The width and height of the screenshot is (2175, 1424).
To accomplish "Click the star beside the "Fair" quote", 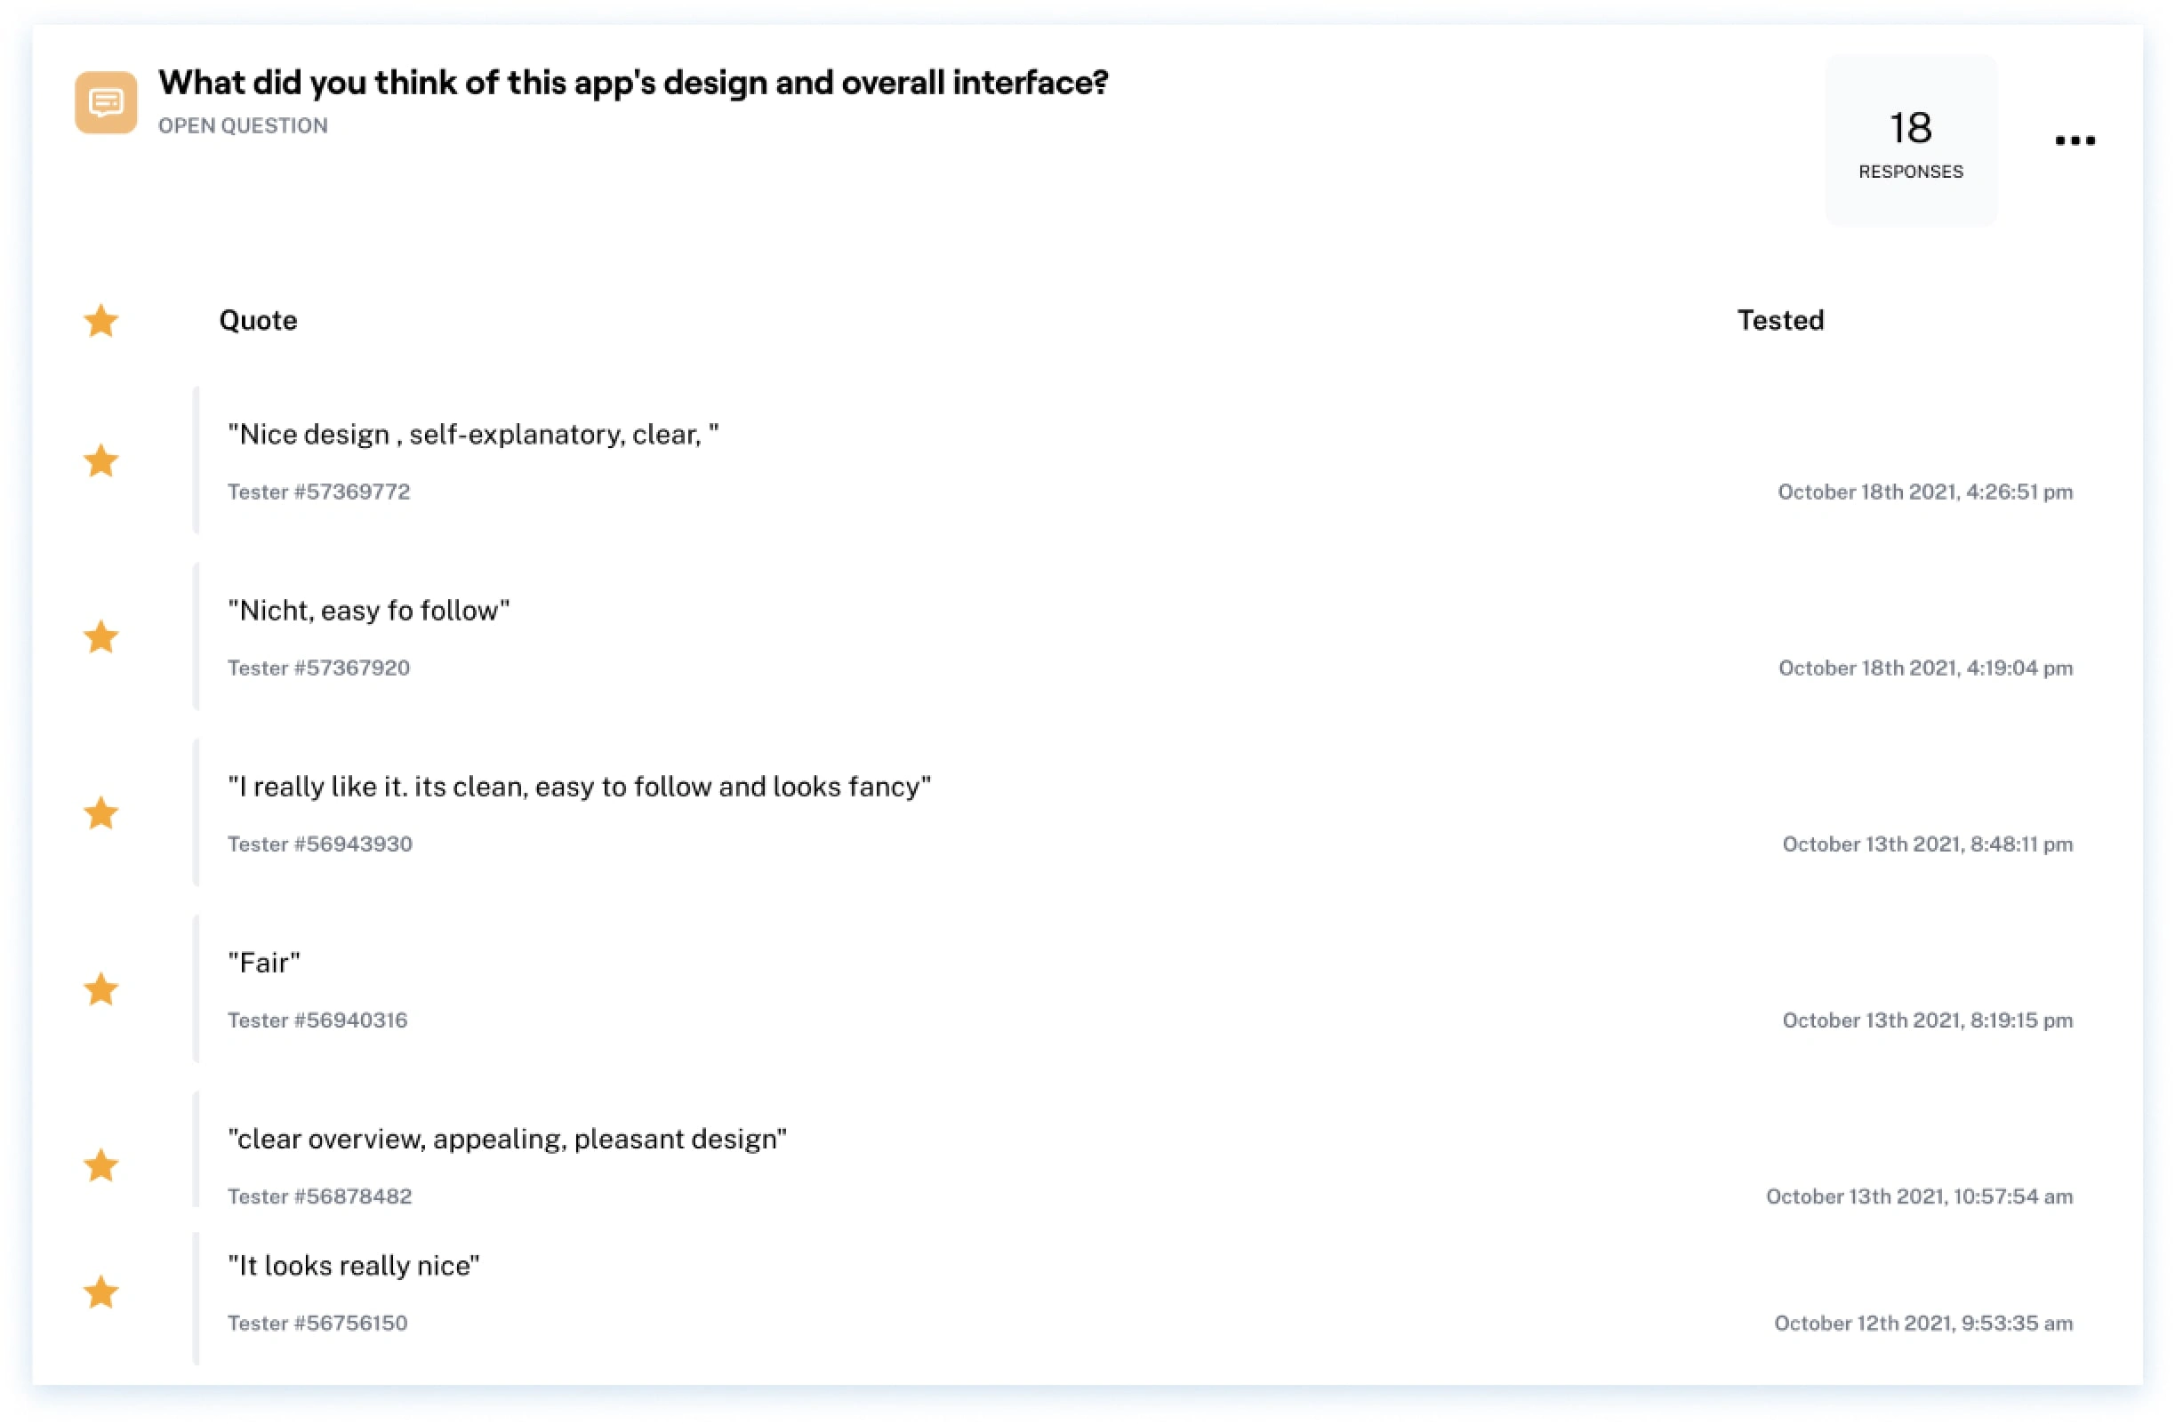I will (x=101, y=989).
